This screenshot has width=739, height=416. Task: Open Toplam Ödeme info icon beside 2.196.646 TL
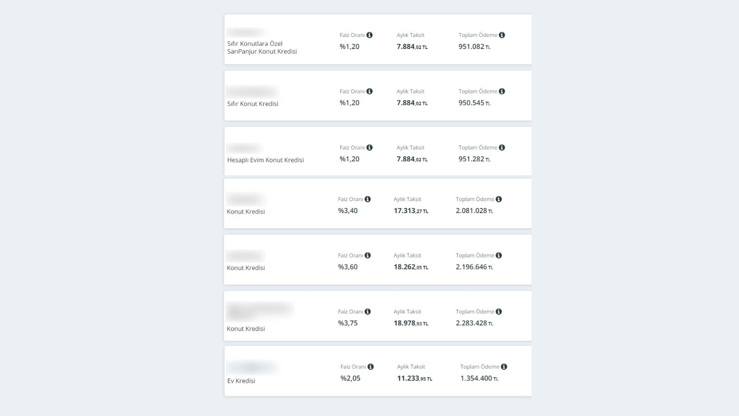(499, 256)
